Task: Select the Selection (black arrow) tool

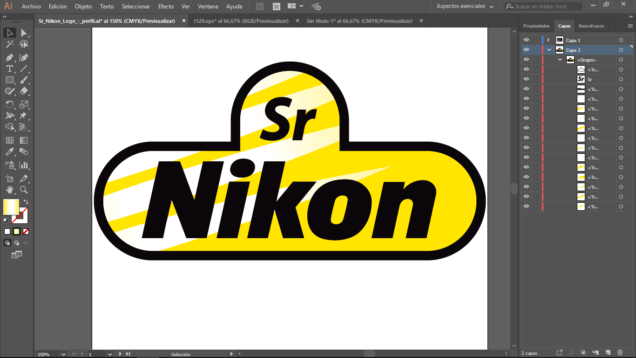Action: (10, 33)
